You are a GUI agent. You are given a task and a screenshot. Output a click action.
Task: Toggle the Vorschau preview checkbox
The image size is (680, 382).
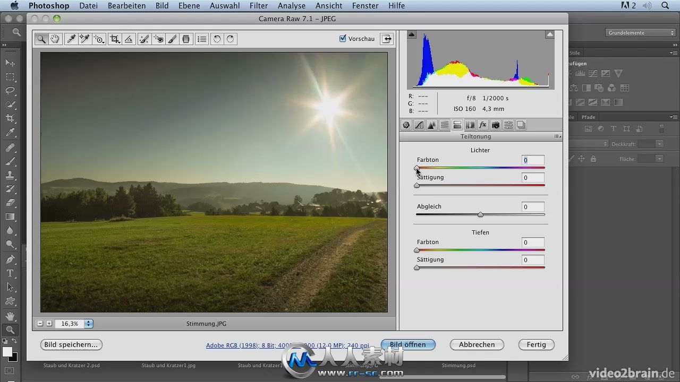pyautogui.click(x=343, y=39)
